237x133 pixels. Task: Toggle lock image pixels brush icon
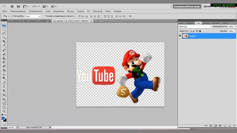click(x=194, y=31)
